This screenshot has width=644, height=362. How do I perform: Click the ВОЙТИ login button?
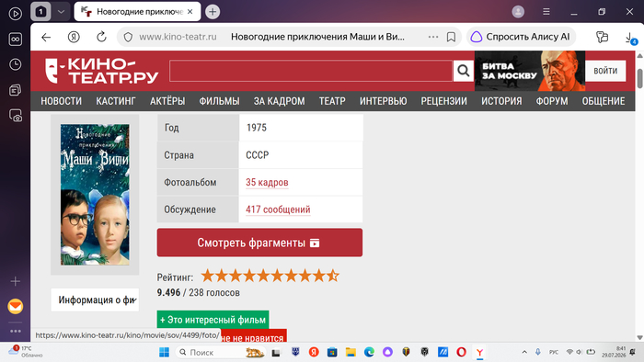tap(605, 71)
